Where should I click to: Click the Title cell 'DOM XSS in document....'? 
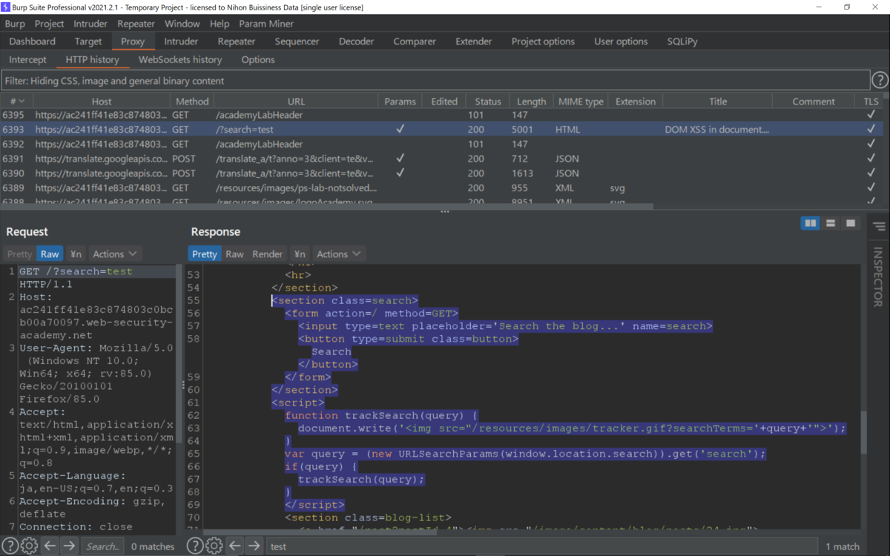click(716, 129)
